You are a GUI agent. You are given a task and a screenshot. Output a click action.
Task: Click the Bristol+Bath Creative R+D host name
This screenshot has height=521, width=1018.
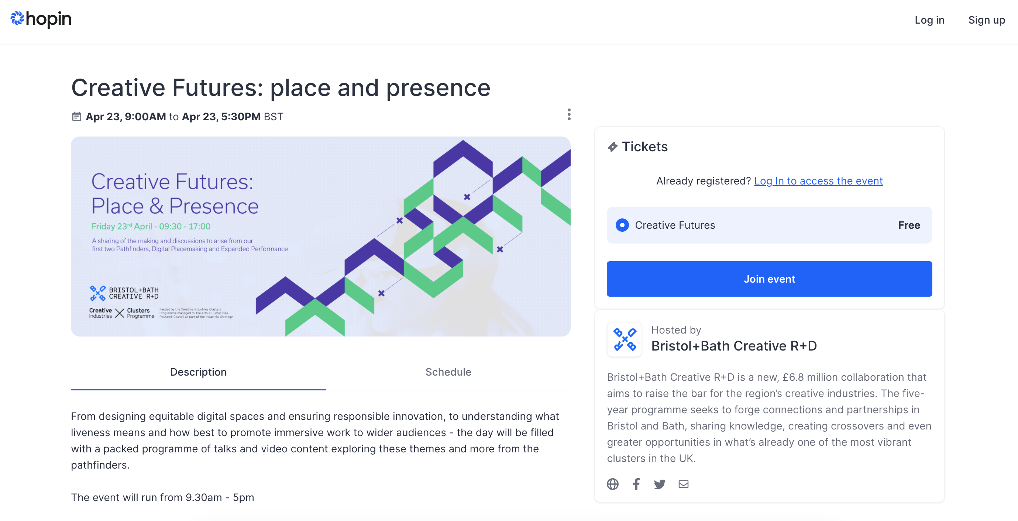coord(734,346)
